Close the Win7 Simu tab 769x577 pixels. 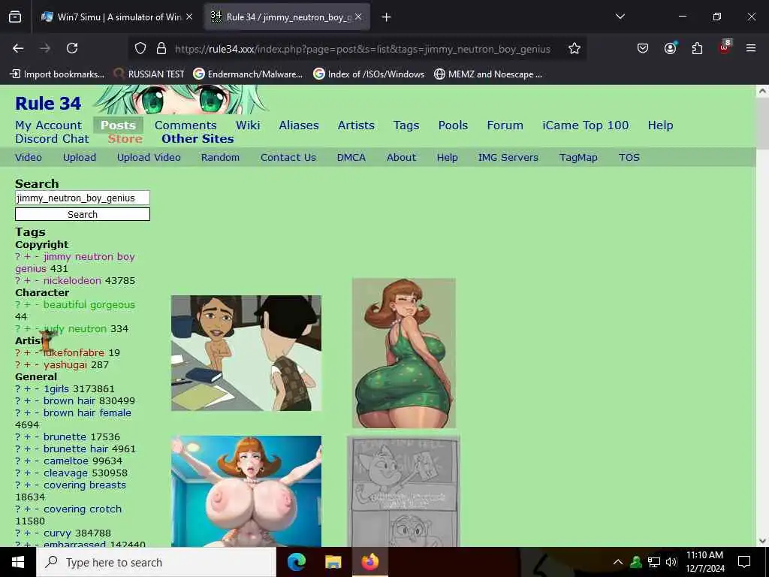click(x=189, y=17)
